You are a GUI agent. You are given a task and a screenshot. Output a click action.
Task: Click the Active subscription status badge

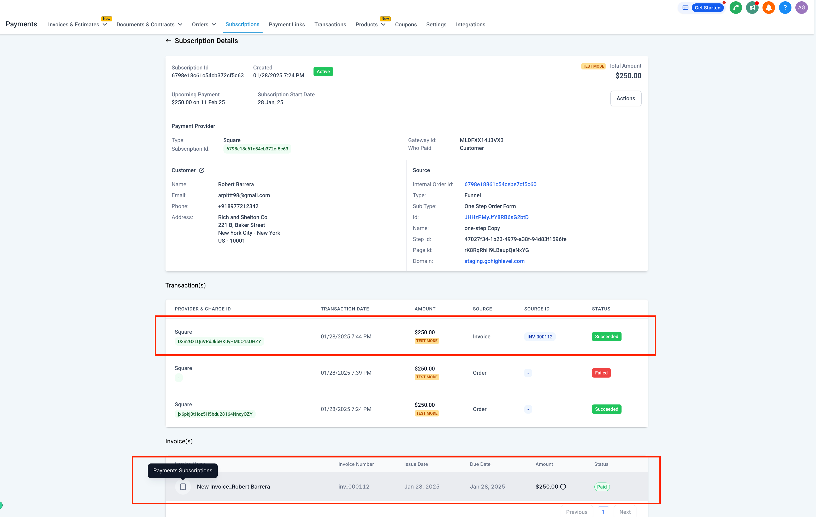pyautogui.click(x=323, y=71)
